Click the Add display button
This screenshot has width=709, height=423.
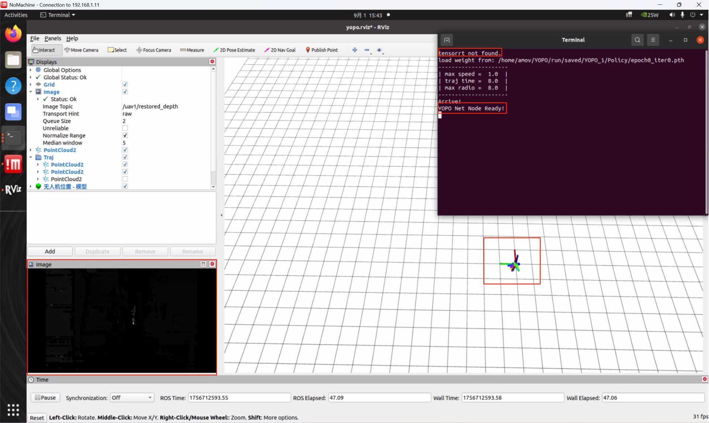point(50,251)
